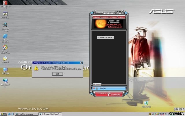Screen dimensions: 185x116
Task: Click the keyboard icon on the language bar
Action: point(177,109)
